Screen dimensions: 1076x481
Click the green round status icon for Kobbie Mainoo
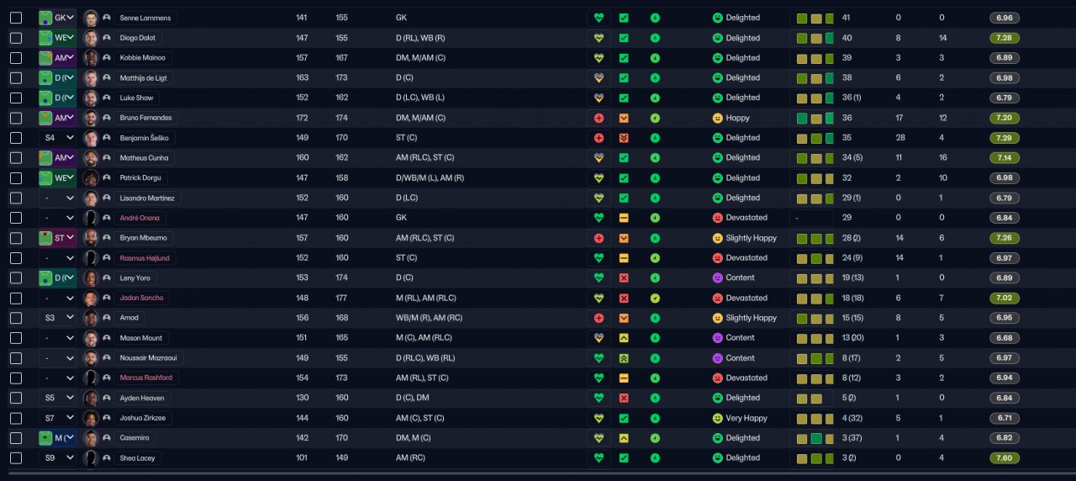pos(655,58)
